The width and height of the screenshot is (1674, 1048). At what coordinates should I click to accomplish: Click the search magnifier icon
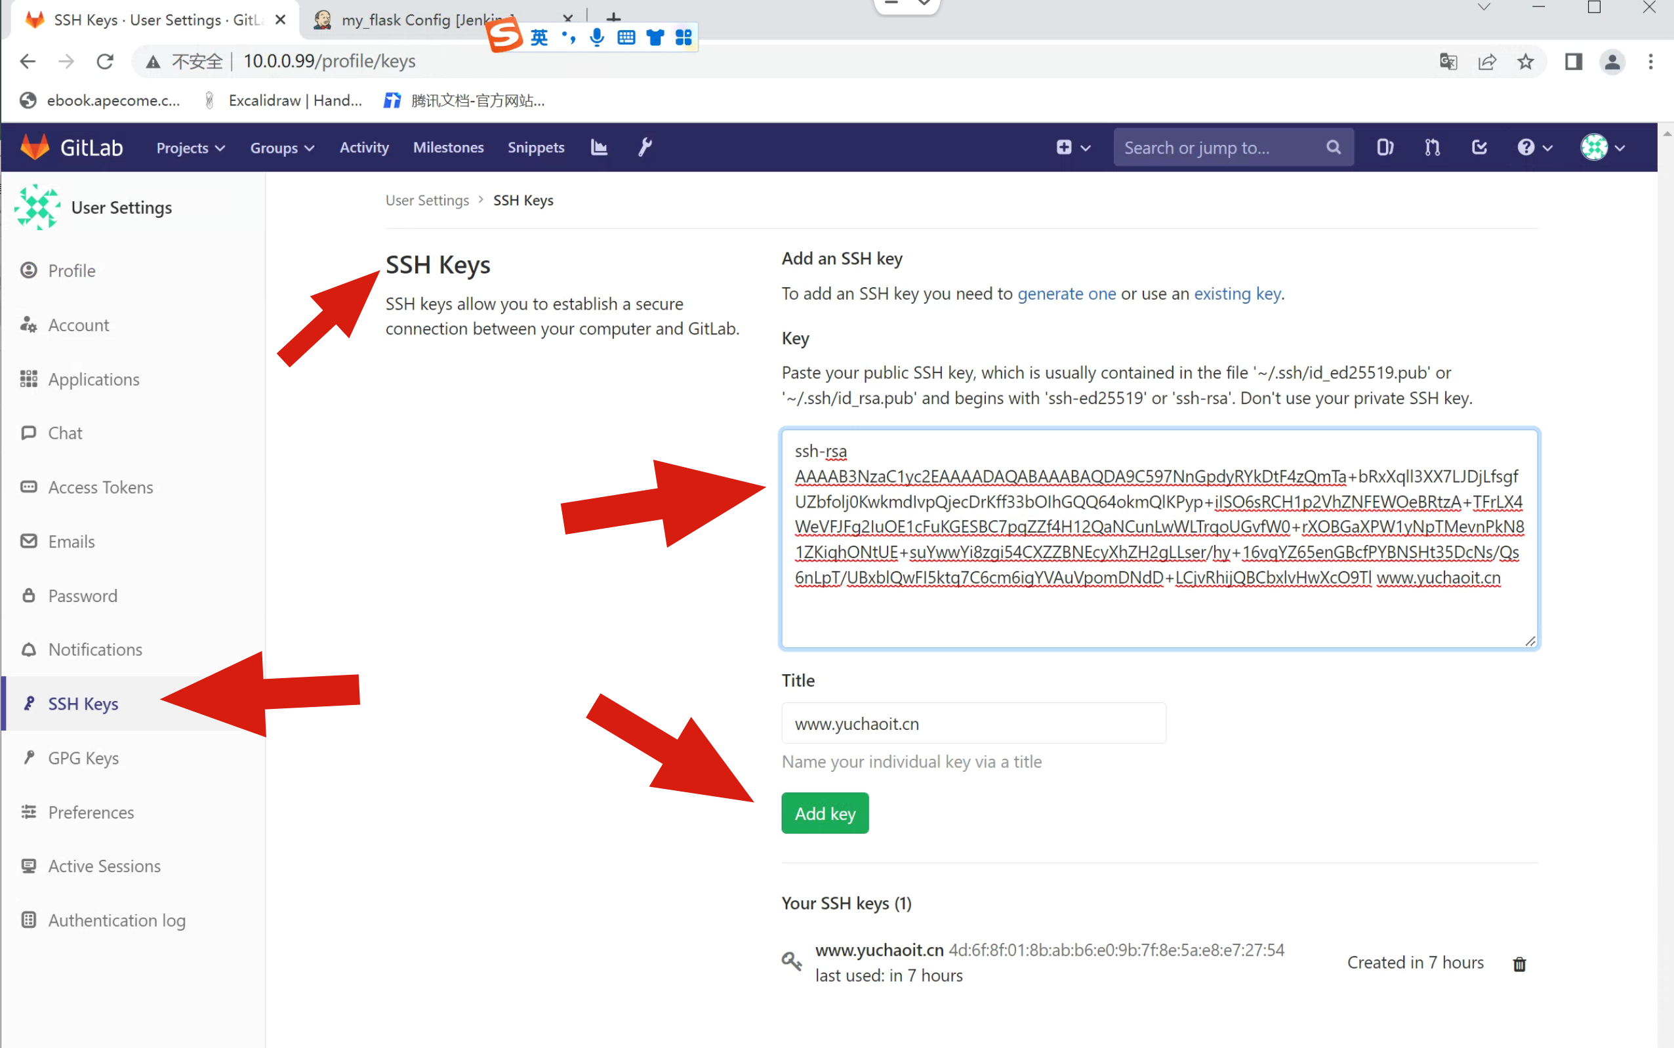(x=1333, y=147)
